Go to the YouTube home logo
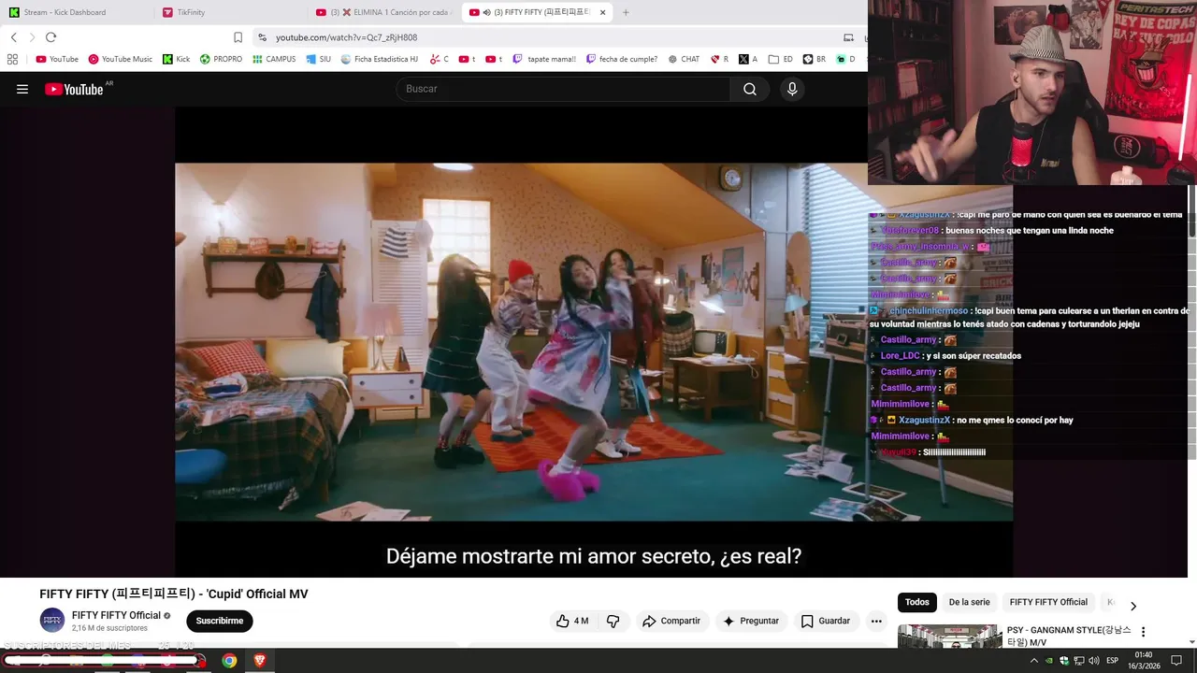This screenshot has height=673, width=1197. pyautogui.click(x=74, y=89)
